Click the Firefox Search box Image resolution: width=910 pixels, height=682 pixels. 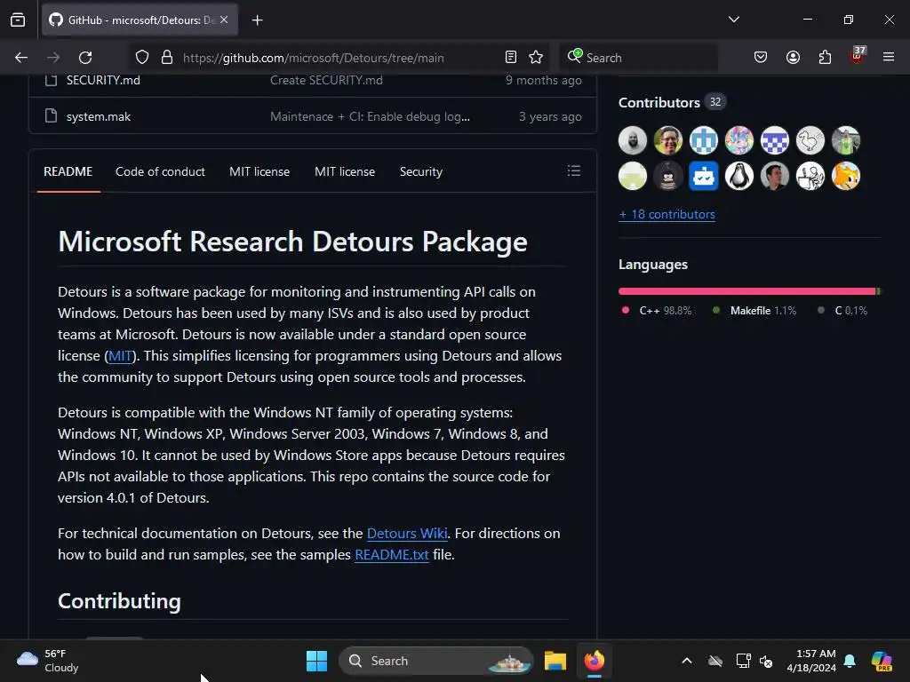point(639,58)
